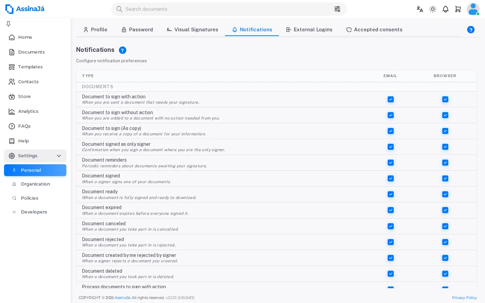Disable Browser for Document rejected
The height and width of the screenshot is (303, 485).
pos(445,242)
